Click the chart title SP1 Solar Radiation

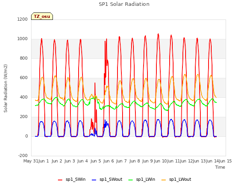124,4
